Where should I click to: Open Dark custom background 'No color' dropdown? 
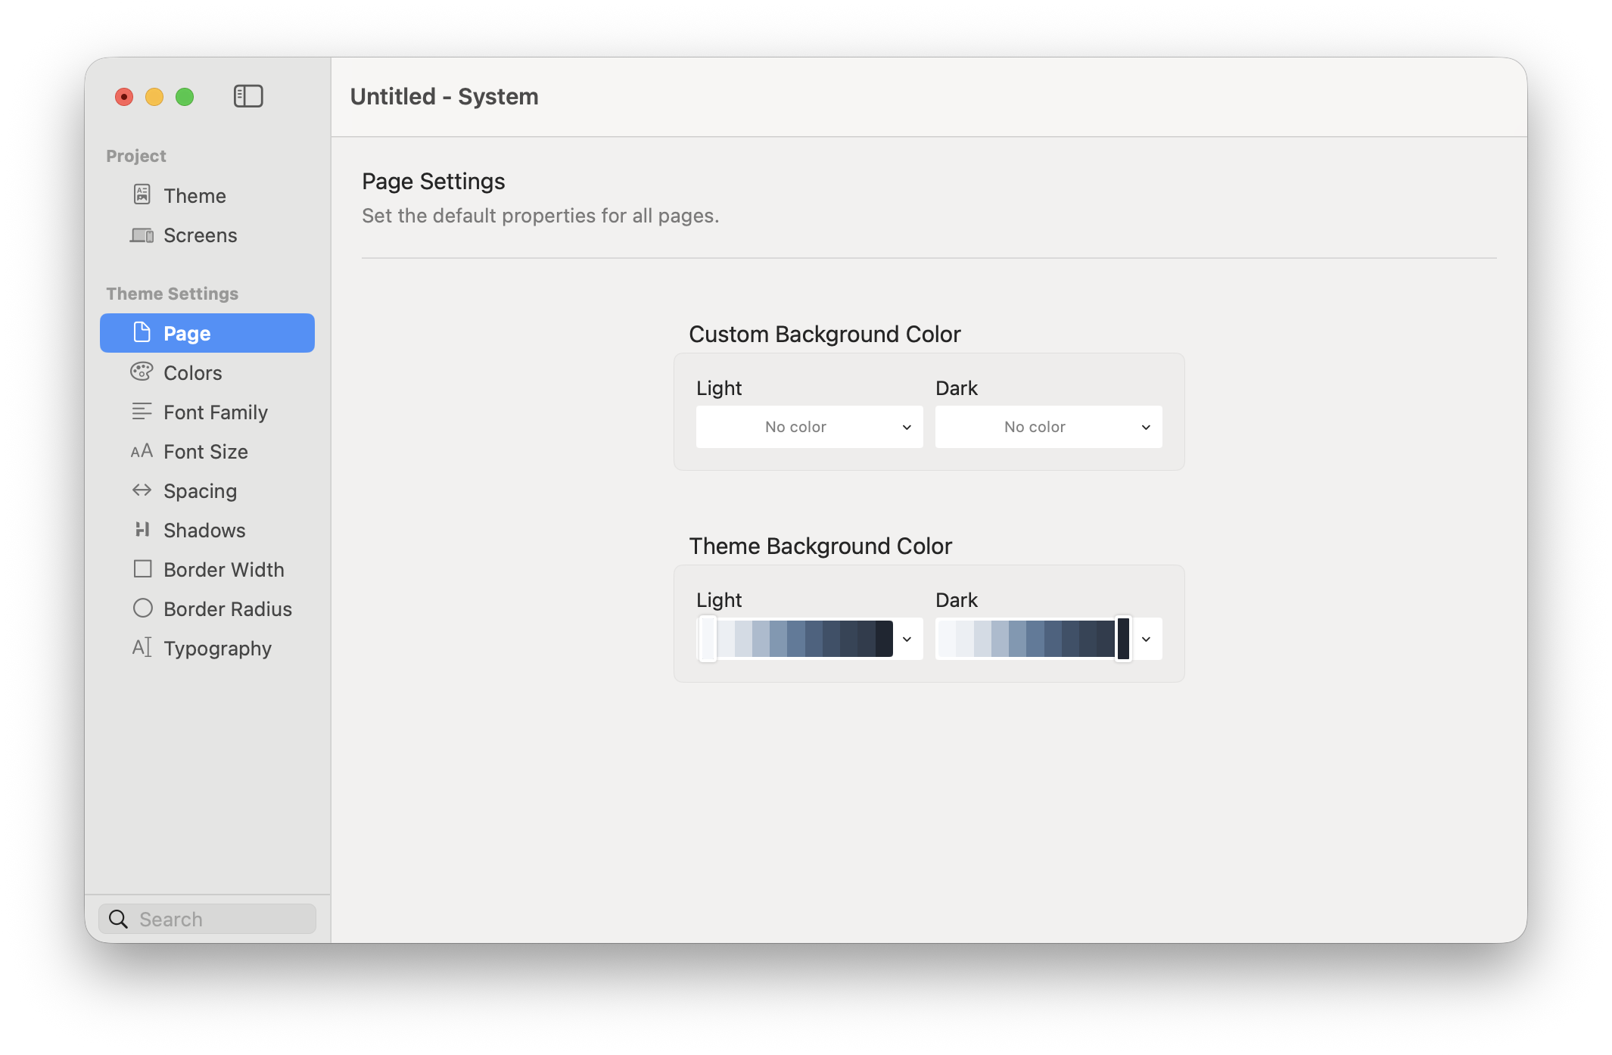[1048, 427]
